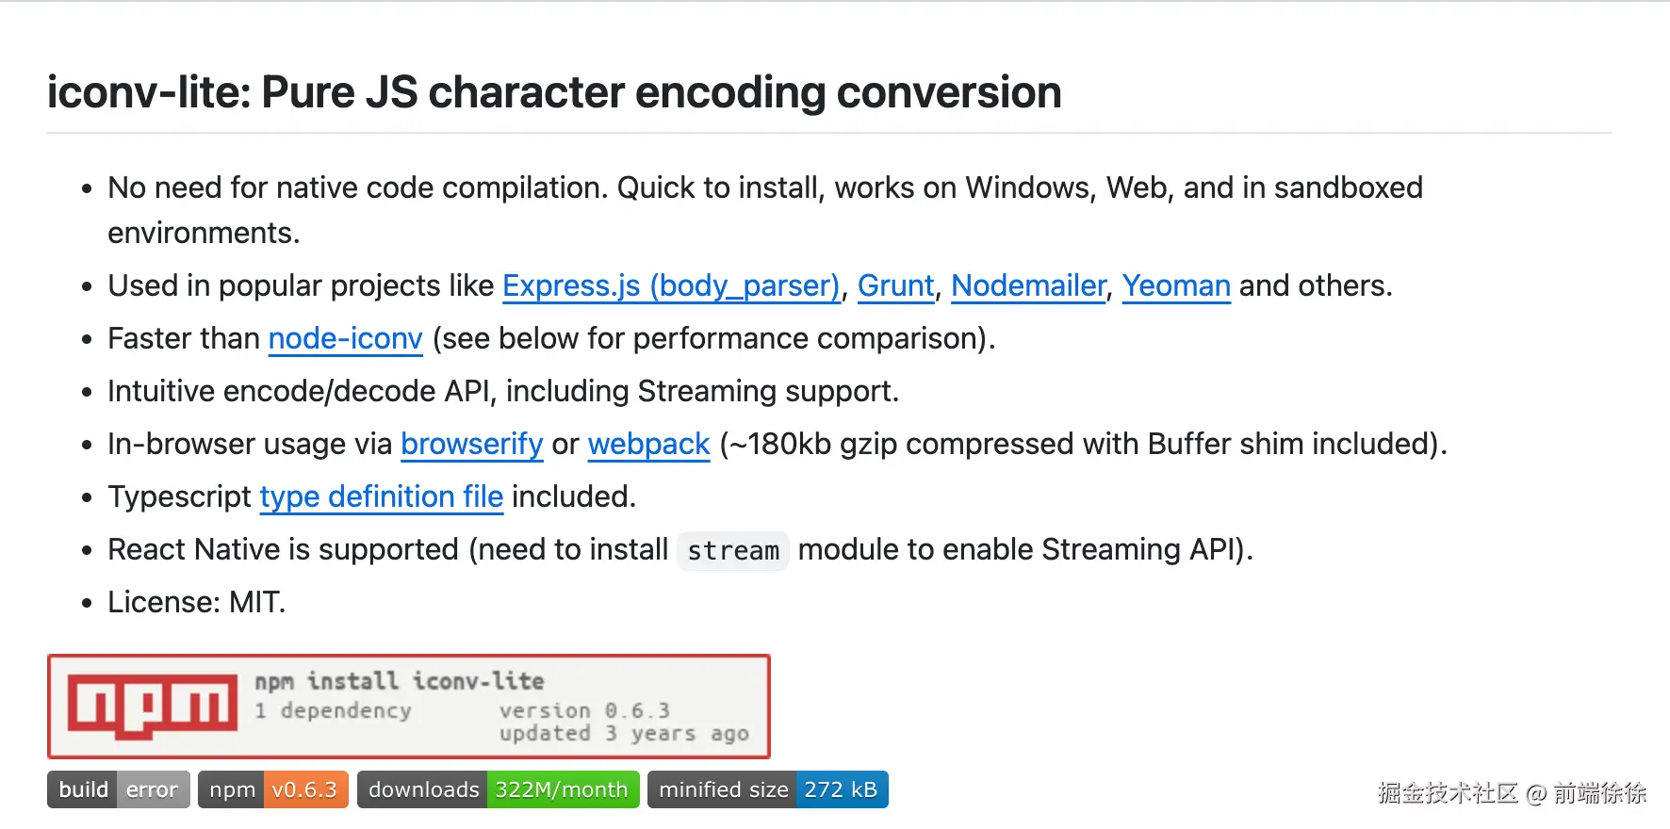Follow the Grunt project link
The width and height of the screenshot is (1670, 829).
click(x=895, y=285)
